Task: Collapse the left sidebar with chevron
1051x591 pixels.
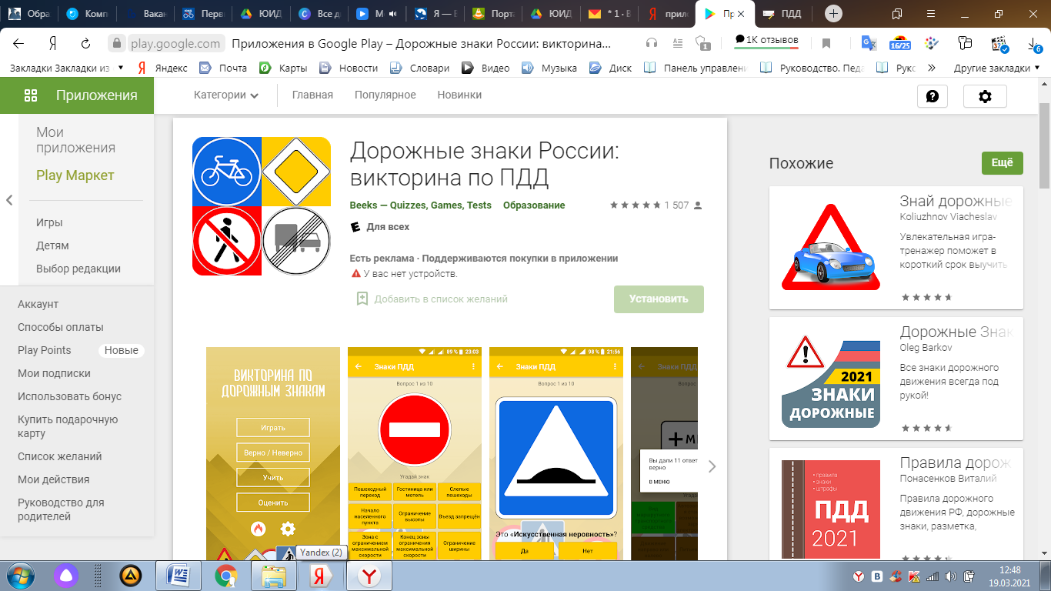Action: [x=9, y=200]
